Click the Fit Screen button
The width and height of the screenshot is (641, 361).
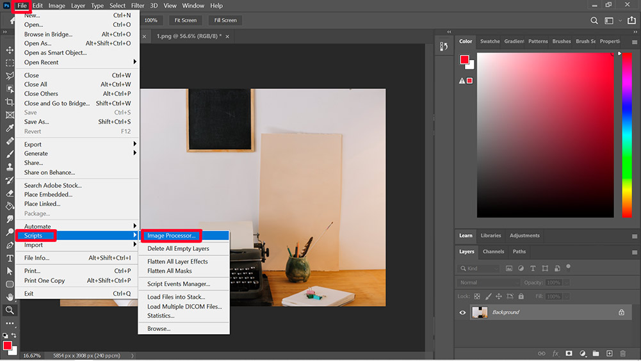[x=185, y=20]
